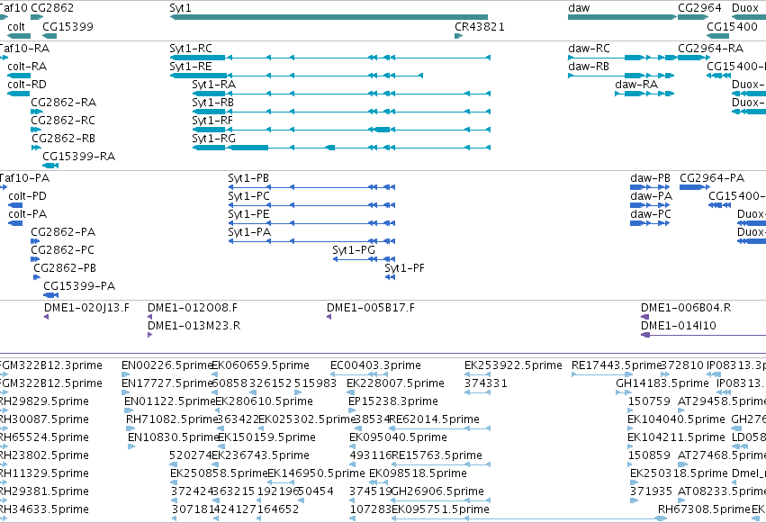Open transcript CG2862-RA label

64,103
